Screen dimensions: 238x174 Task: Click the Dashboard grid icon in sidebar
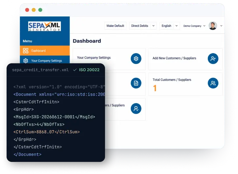coord(26,51)
